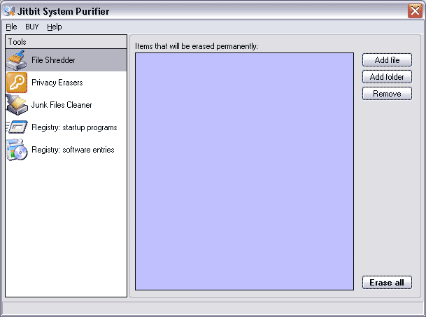Open the File menu
The height and width of the screenshot is (317, 426).
point(11,27)
